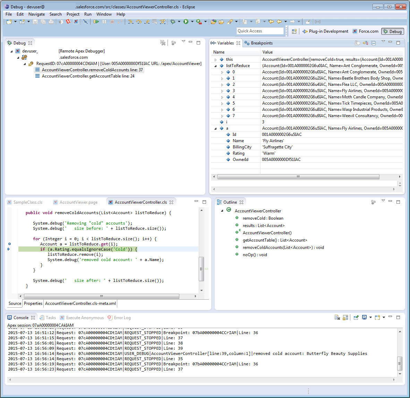Switch to Force.com perspective
Image resolution: width=410 pixels, height=398 pixels.
[366, 31]
